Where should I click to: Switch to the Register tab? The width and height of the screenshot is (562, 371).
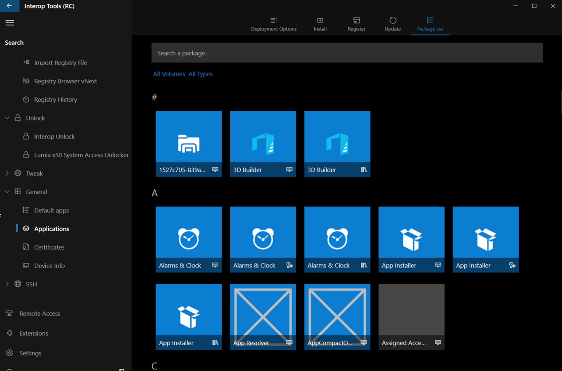357,24
